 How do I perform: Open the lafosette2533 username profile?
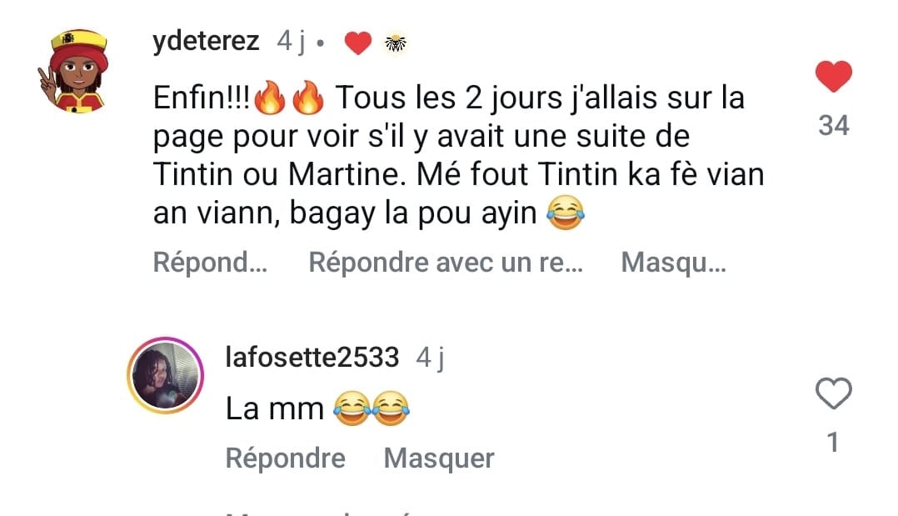pos(312,357)
